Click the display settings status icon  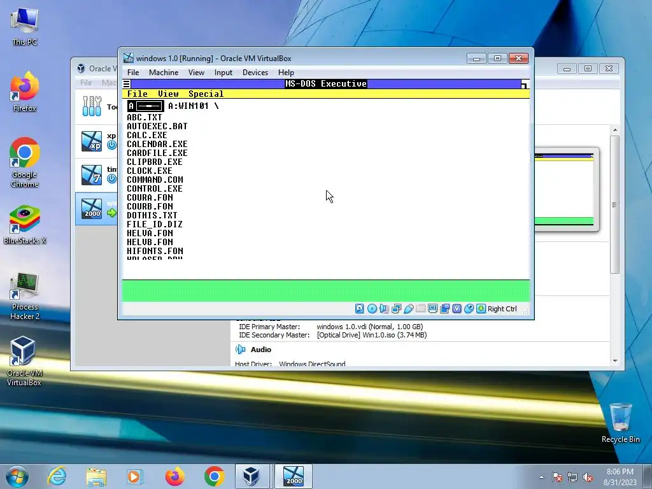tap(432, 309)
